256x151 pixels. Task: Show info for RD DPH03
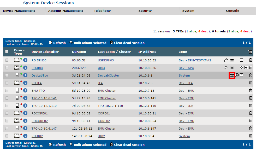coord(25,60)
